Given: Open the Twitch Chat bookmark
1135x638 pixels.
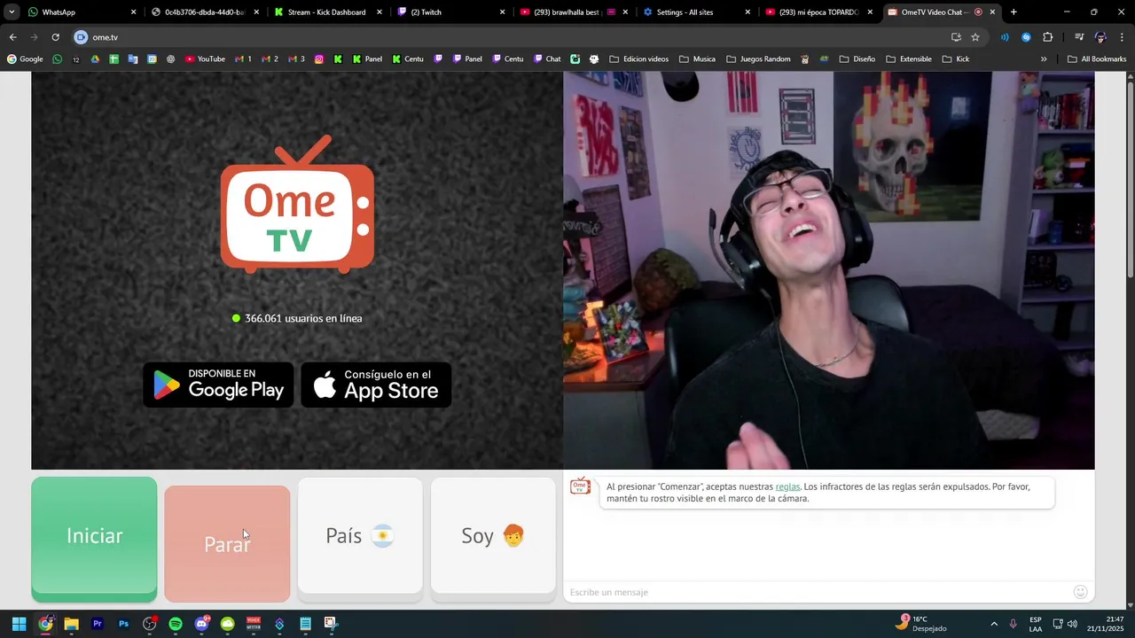Looking at the screenshot, I should tap(547, 59).
